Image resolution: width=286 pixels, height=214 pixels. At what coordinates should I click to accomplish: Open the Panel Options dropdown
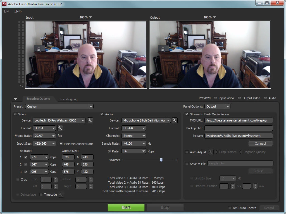(217, 106)
